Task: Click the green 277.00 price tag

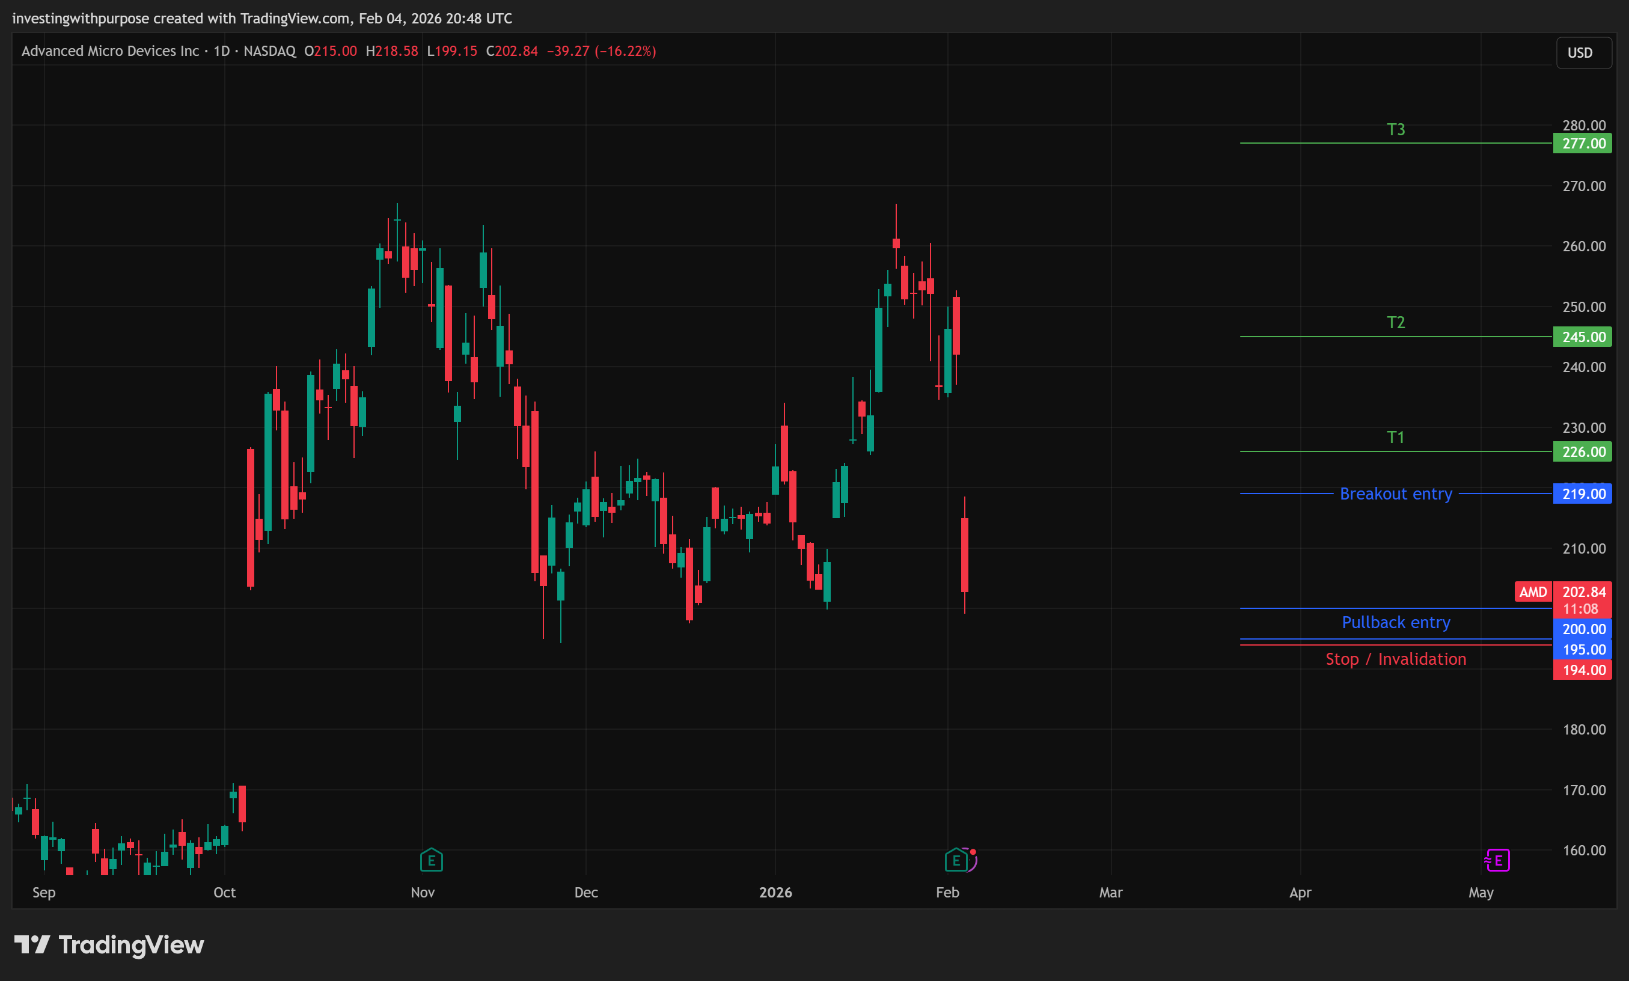Action: (1582, 144)
